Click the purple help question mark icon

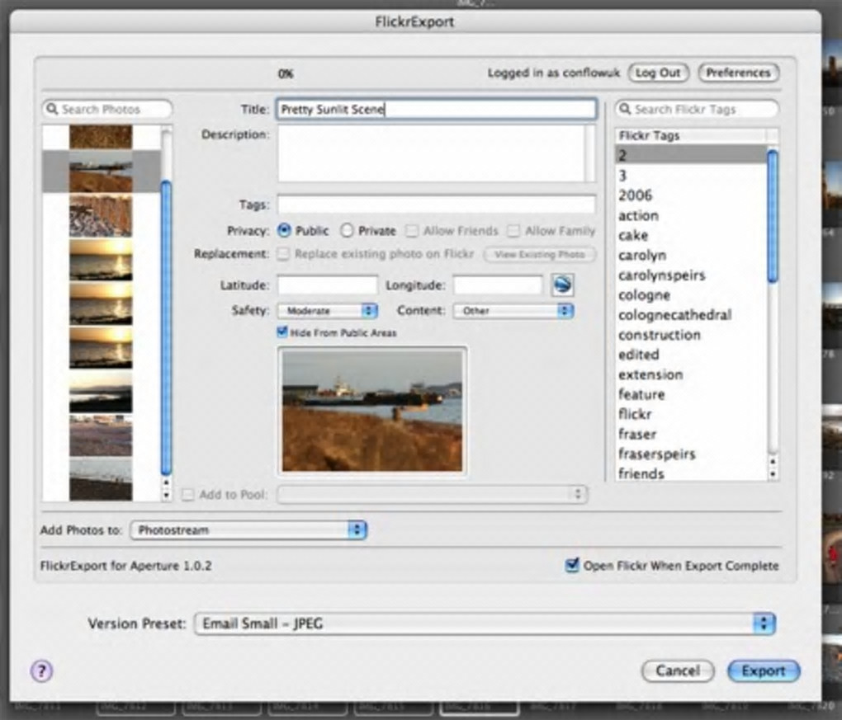tap(41, 671)
